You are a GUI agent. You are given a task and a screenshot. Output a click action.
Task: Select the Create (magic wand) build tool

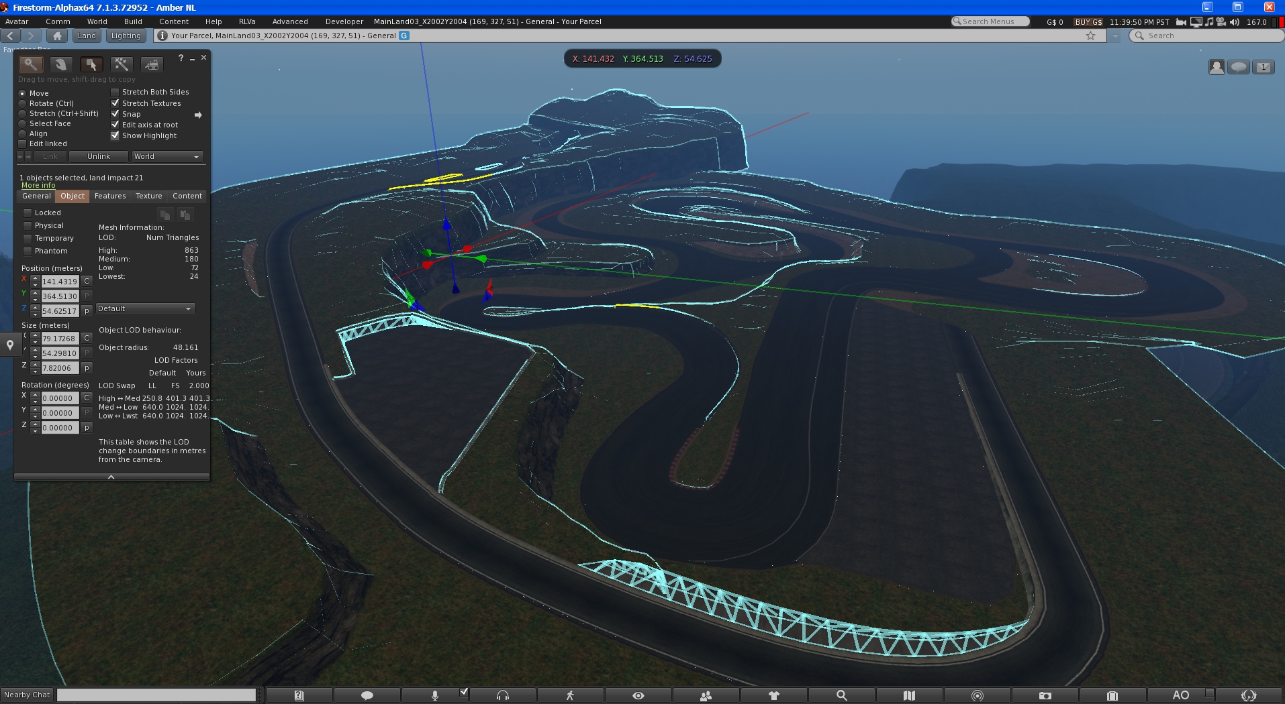point(122,64)
